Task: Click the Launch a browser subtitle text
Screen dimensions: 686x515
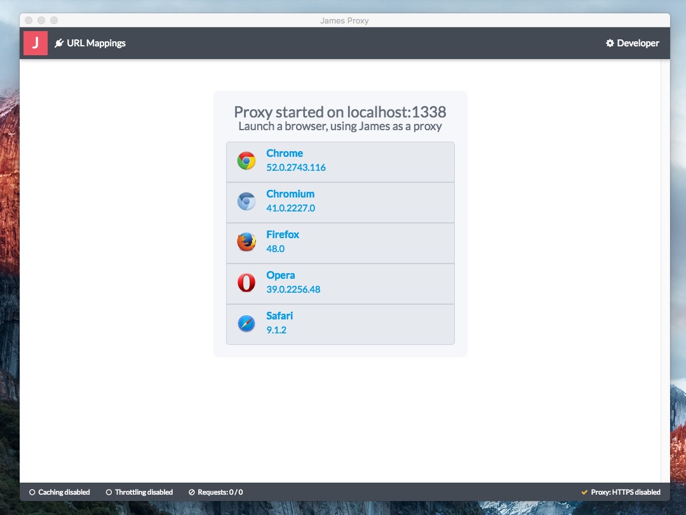Action: point(340,126)
